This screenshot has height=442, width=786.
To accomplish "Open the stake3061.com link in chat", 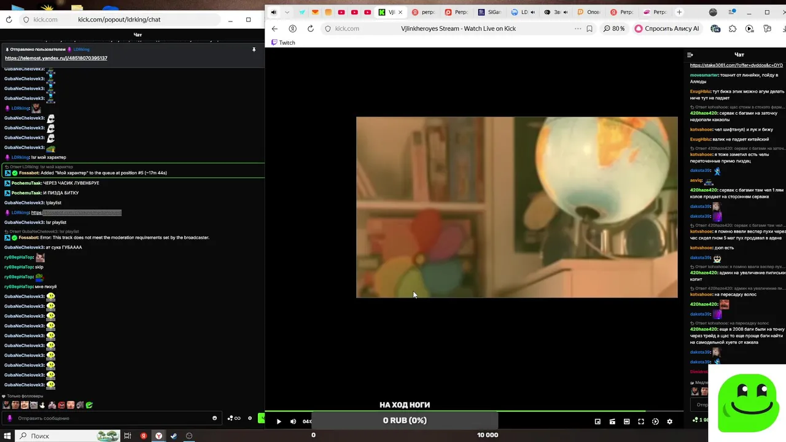I will point(736,65).
